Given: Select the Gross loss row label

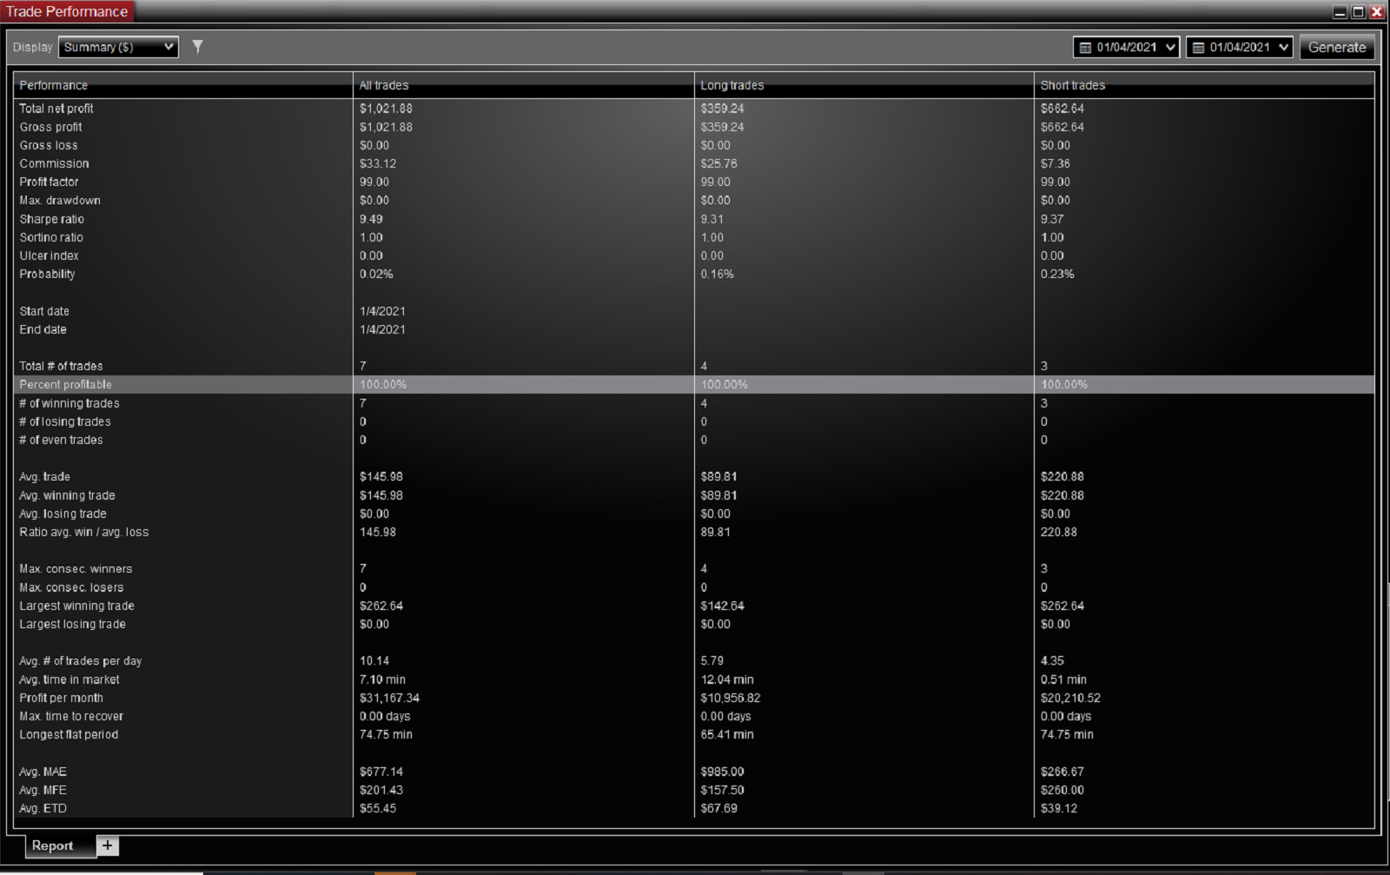Looking at the screenshot, I should [49, 145].
